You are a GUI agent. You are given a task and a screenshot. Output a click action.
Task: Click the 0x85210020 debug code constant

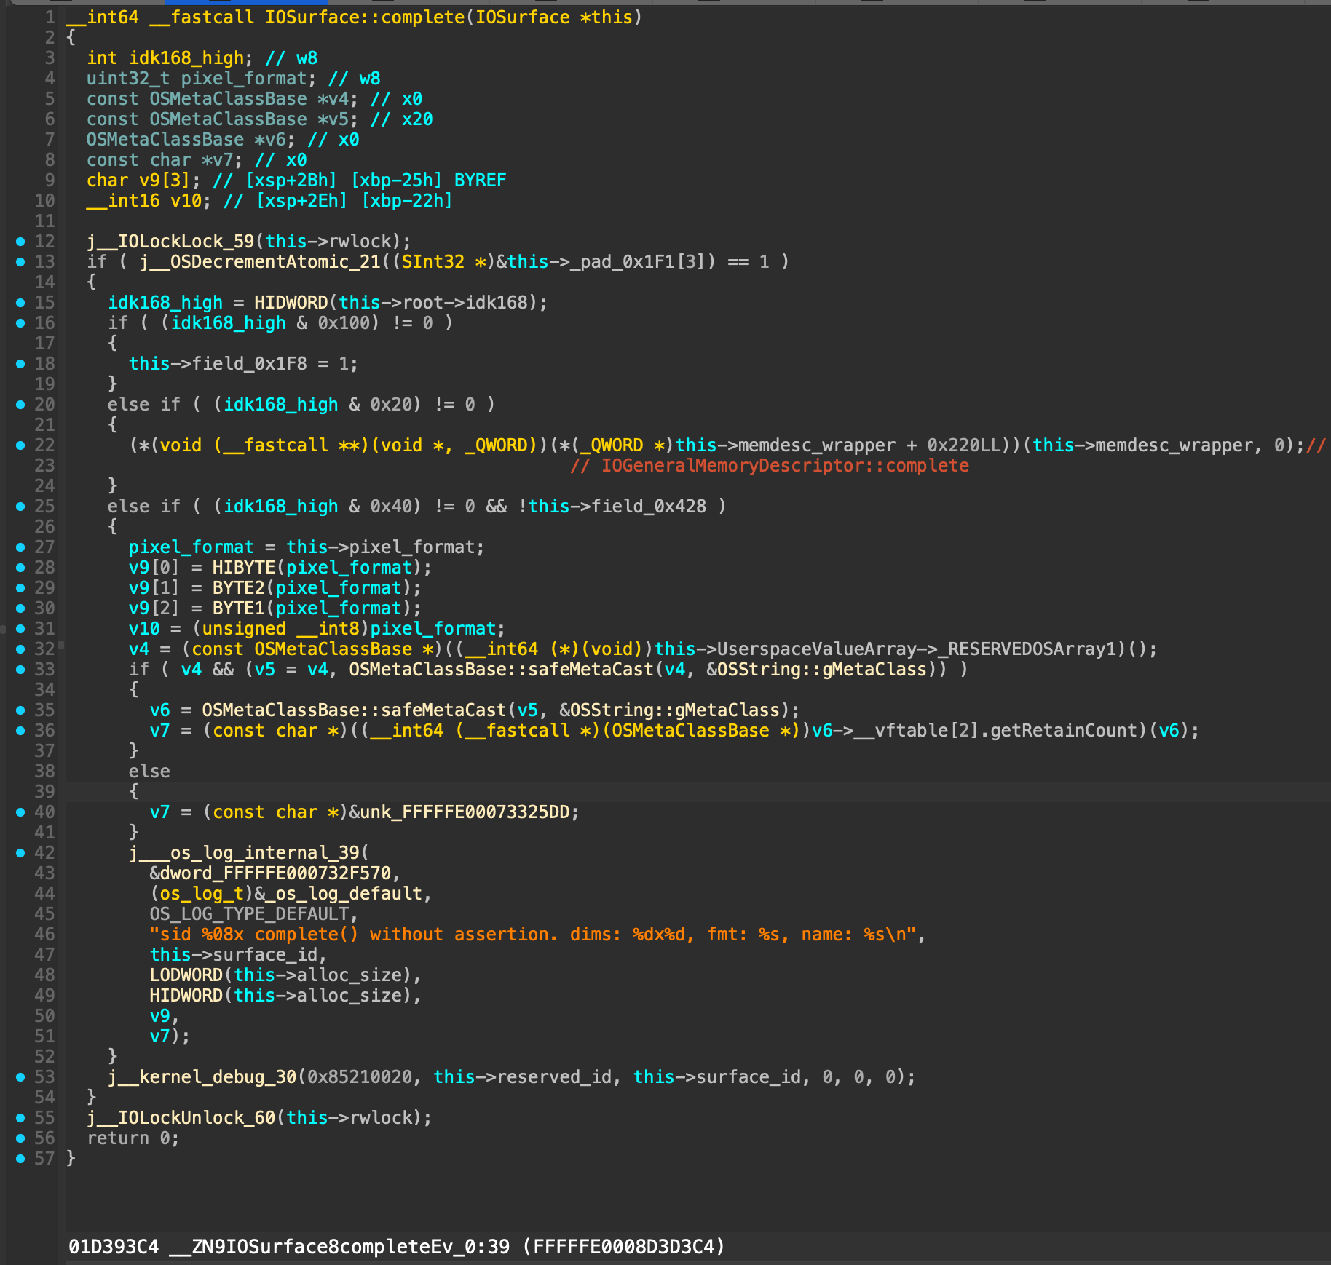360,1077
